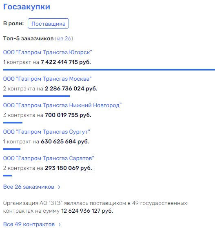Screen dimensions: 215x229
Task: Click the chevron next to Все 26 заказчиков
Action: point(59,187)
